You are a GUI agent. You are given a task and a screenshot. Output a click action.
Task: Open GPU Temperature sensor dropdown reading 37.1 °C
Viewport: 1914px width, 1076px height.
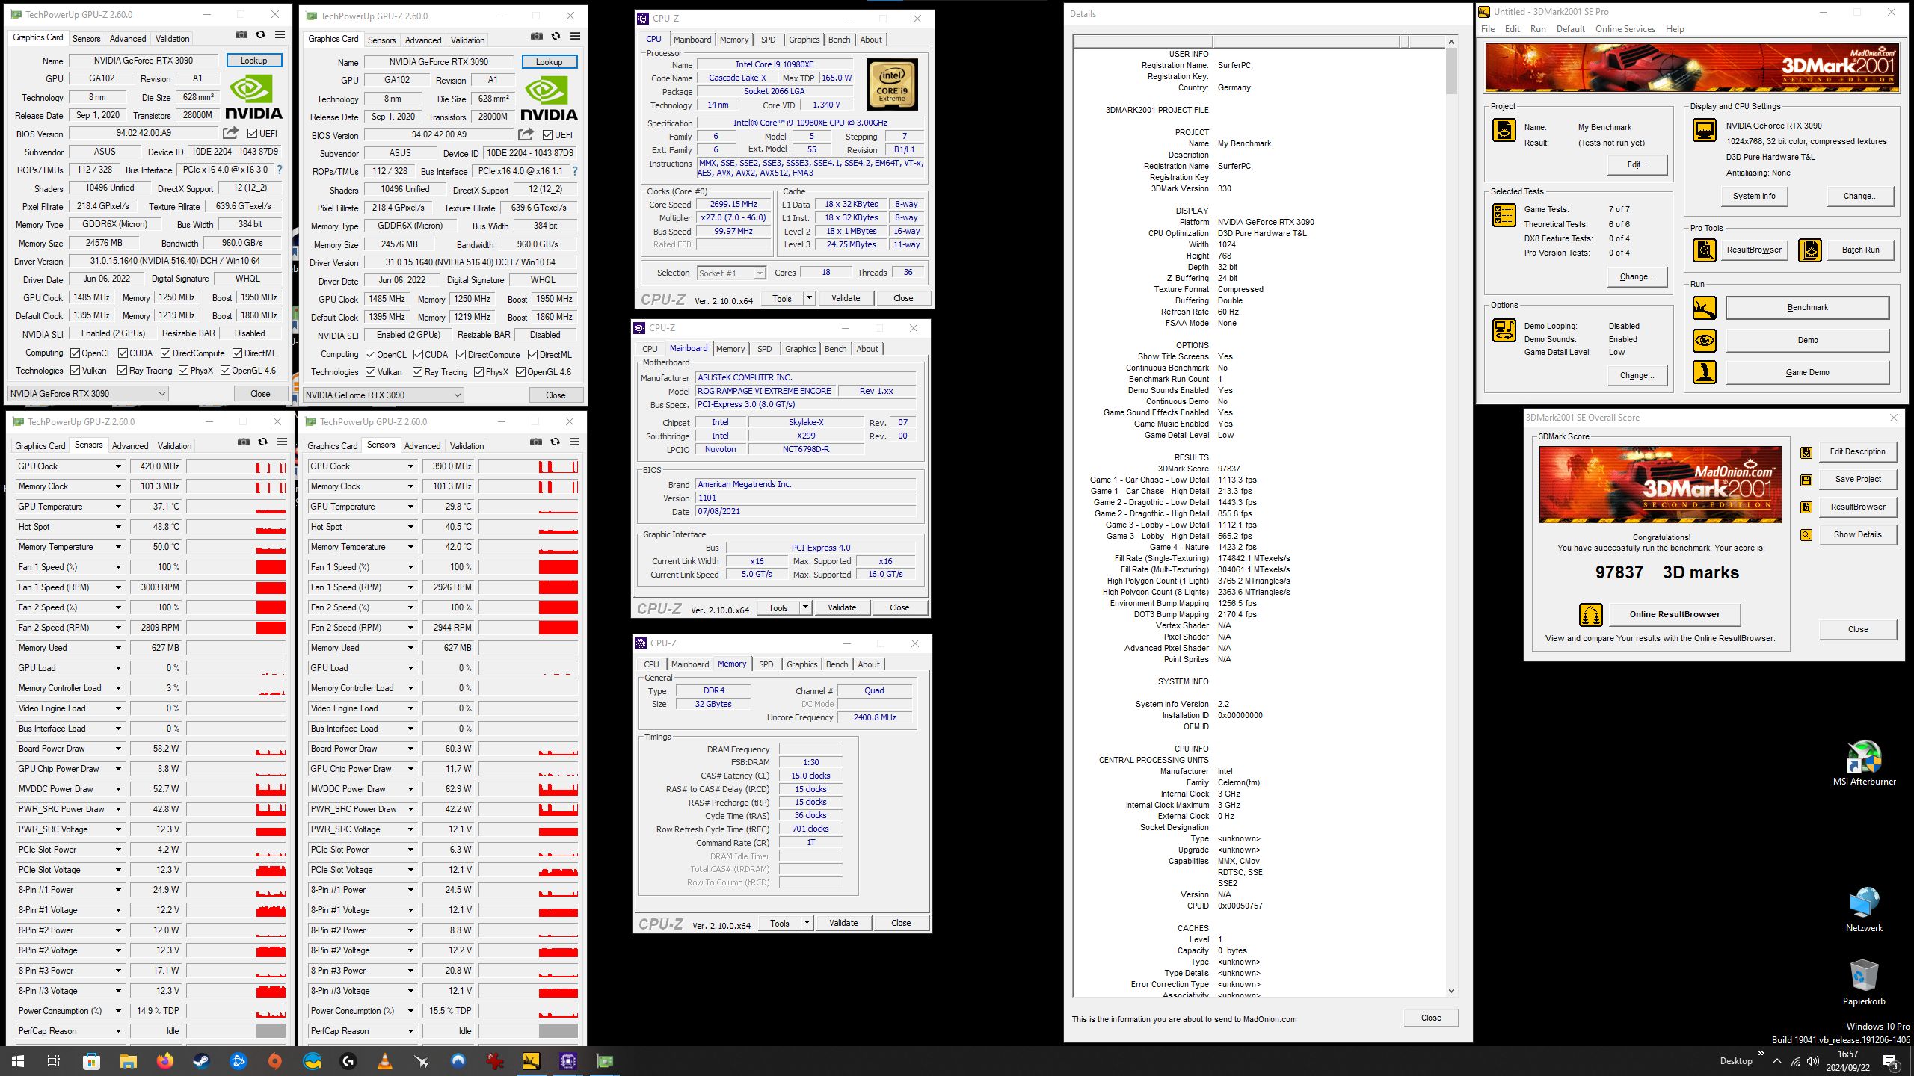118,507
